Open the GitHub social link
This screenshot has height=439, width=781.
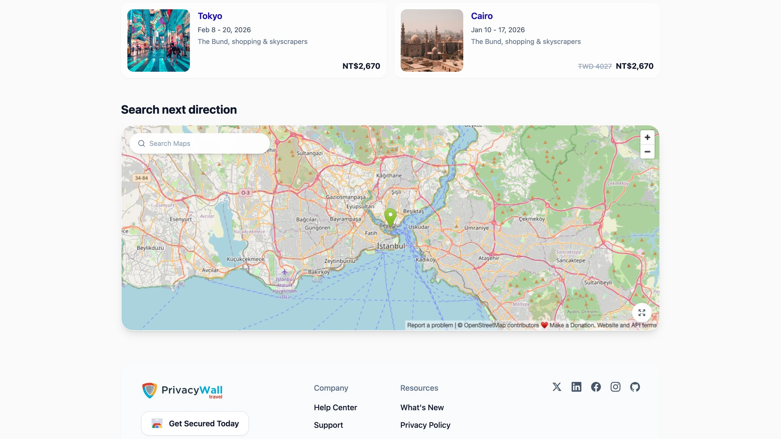pyautogui.click(x=635, y=387)
